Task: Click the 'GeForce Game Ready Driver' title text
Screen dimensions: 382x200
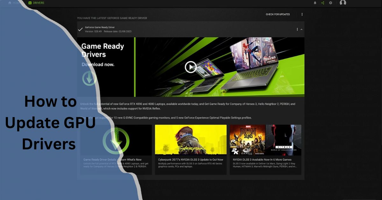Action: [x=100, y=27]
